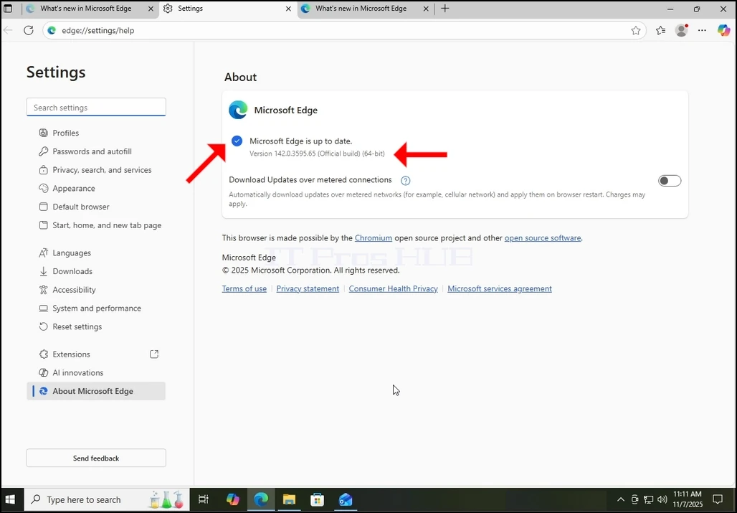Viewport: 737px width, 513px height.
Task: Open the volume icon in system tray
Action: [x=662, y=499]
